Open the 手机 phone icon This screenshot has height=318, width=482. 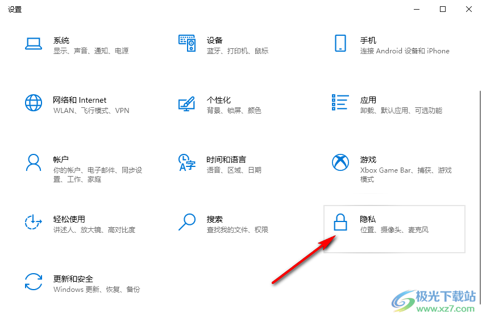tap(340, 43)
